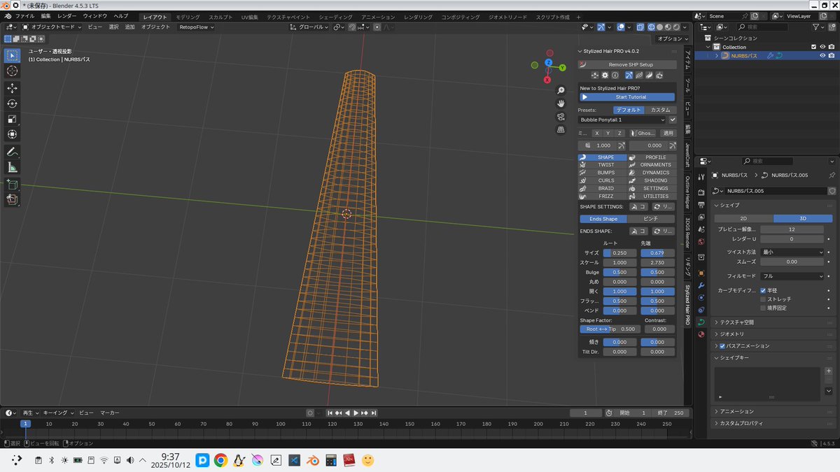Click the Start Tutorial button
This screenshot has height=472, width=840.
tap(626, 96)
